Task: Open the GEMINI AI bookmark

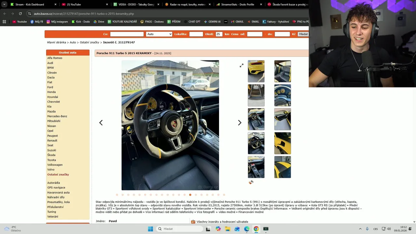Action: tap(212, 22)
